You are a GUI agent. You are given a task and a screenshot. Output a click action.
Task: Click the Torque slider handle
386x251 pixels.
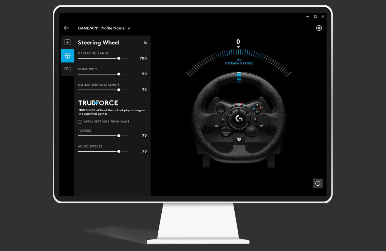(119, 136)
